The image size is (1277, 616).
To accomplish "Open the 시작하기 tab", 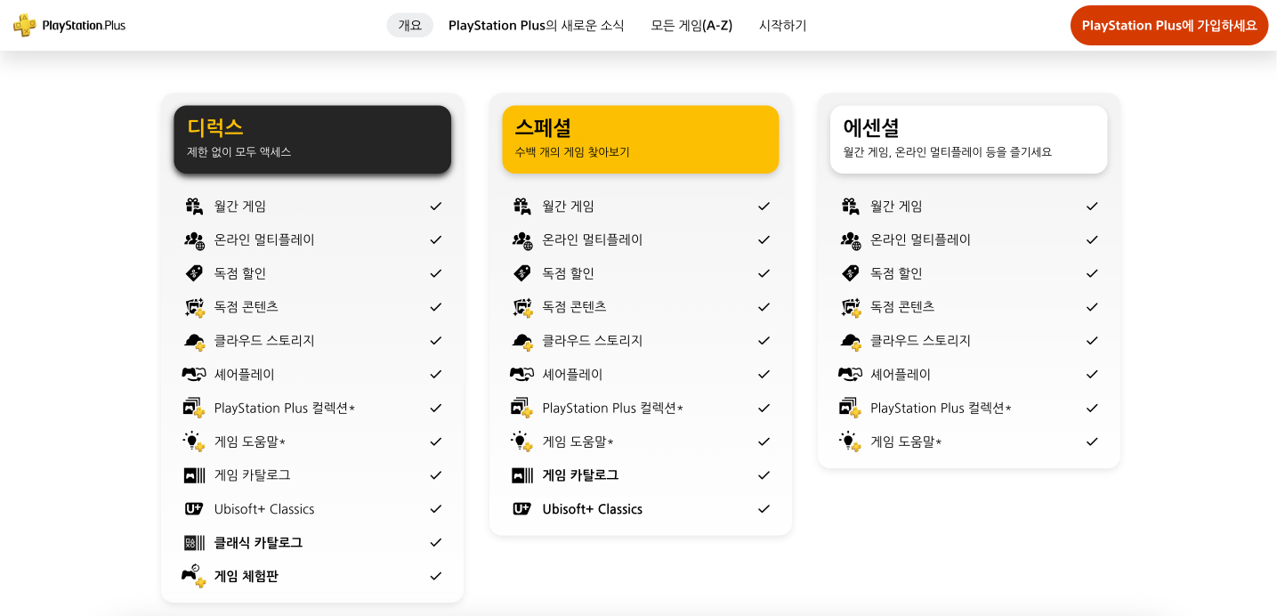I will coord(782,25).
